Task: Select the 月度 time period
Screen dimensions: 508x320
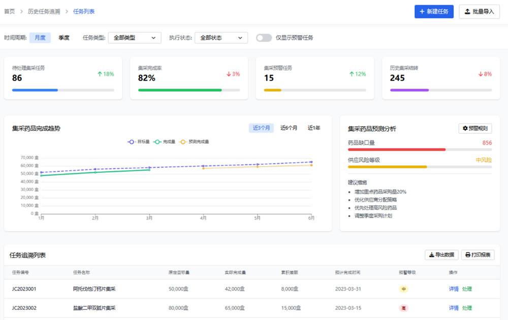Action: [40, 38]
